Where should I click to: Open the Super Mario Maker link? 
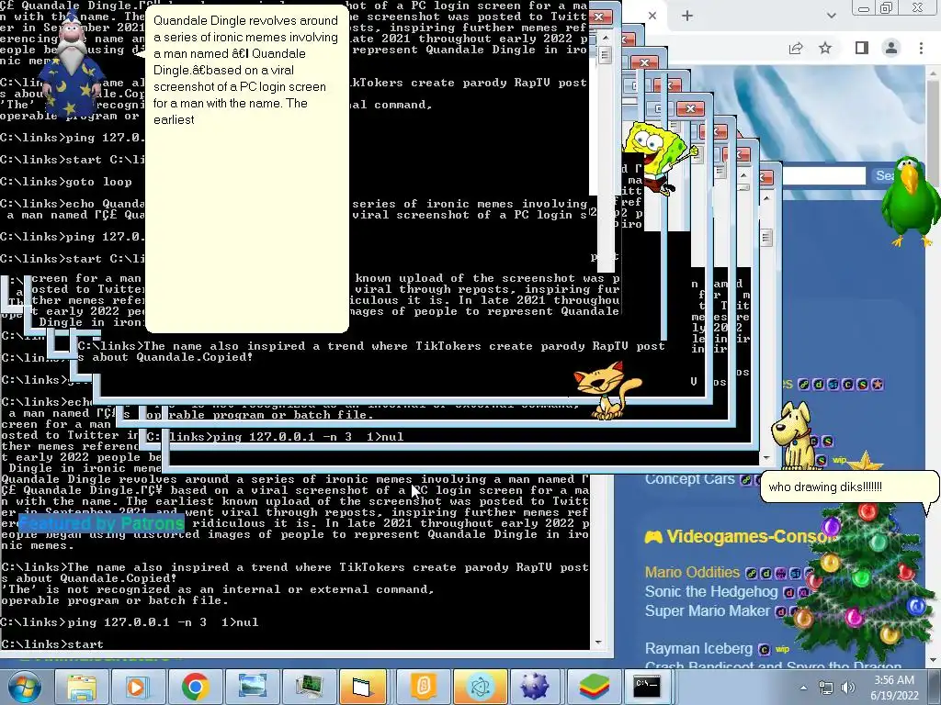(707, 610)
